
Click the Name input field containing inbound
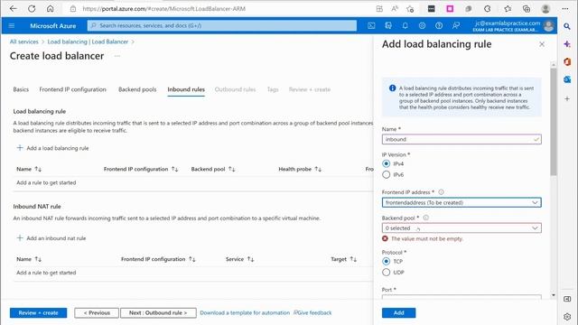coord(461,139)
